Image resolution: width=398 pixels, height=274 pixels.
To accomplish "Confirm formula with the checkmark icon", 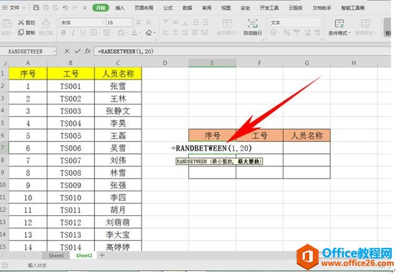I will [77, 51].
